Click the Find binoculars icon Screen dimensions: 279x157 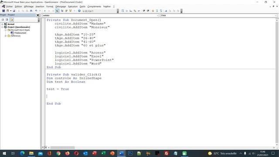[x=31, y=11]
